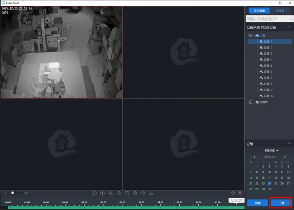Click the 下载 download button
The width and height of the screenshot is (294, 210).
281,203
